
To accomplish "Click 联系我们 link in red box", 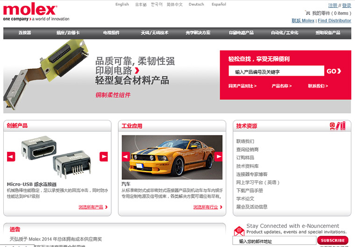I will coord(318,86).
